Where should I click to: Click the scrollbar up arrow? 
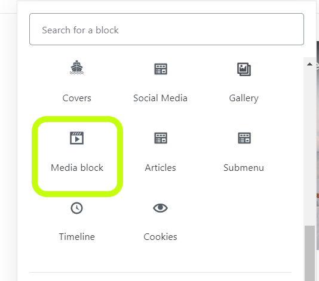pos(309,64)
